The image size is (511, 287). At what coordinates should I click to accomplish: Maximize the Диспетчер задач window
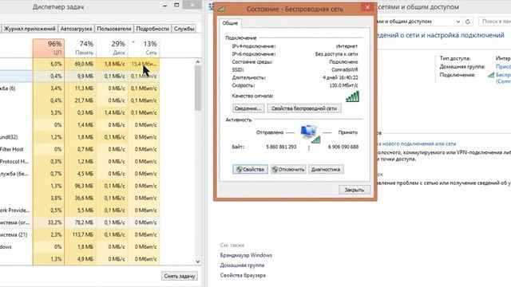tap(176, 6)
